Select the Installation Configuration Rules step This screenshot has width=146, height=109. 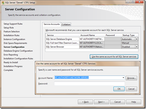pyautogui.click(x=18, y=58)
